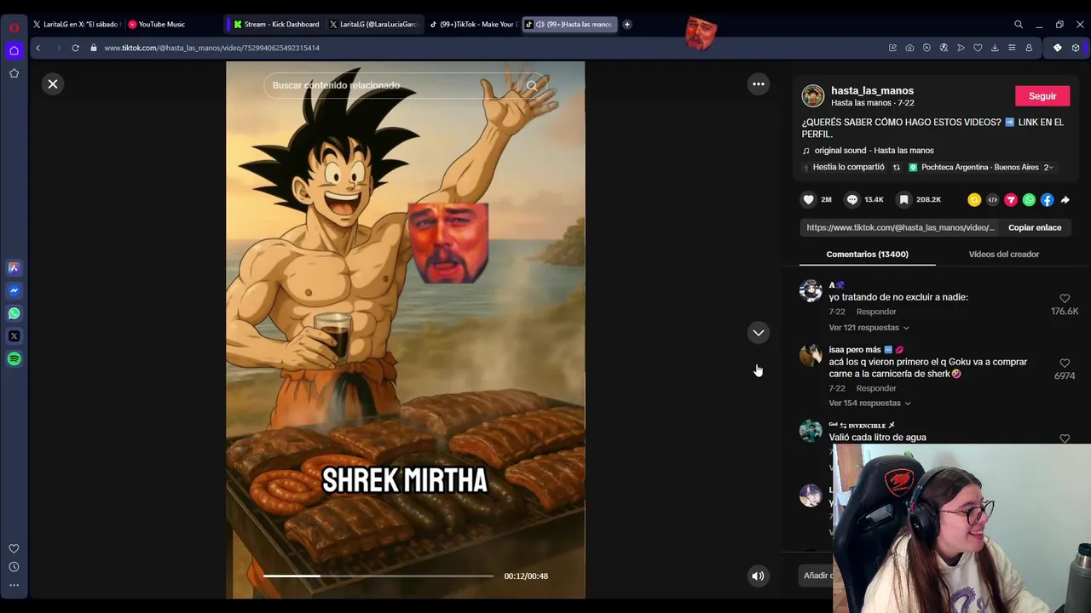Mute the video with speaker icon
Image resolution: width=1091 pixels, height=613 pixels.
coord(758,576)
